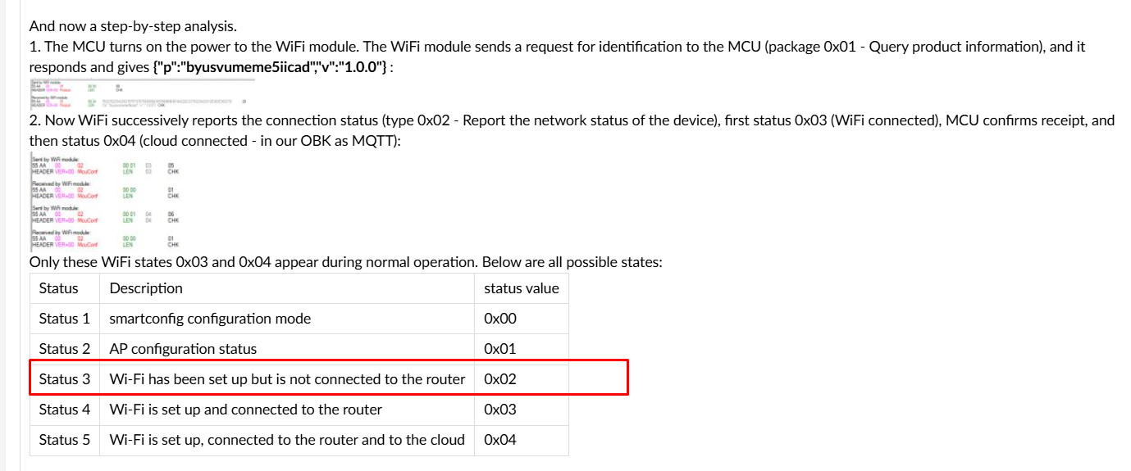Image resolution: width=1131 pixels, height=471 pixels.
Task: Click "not connected to the router" description
Action: (x=287, y=379)
